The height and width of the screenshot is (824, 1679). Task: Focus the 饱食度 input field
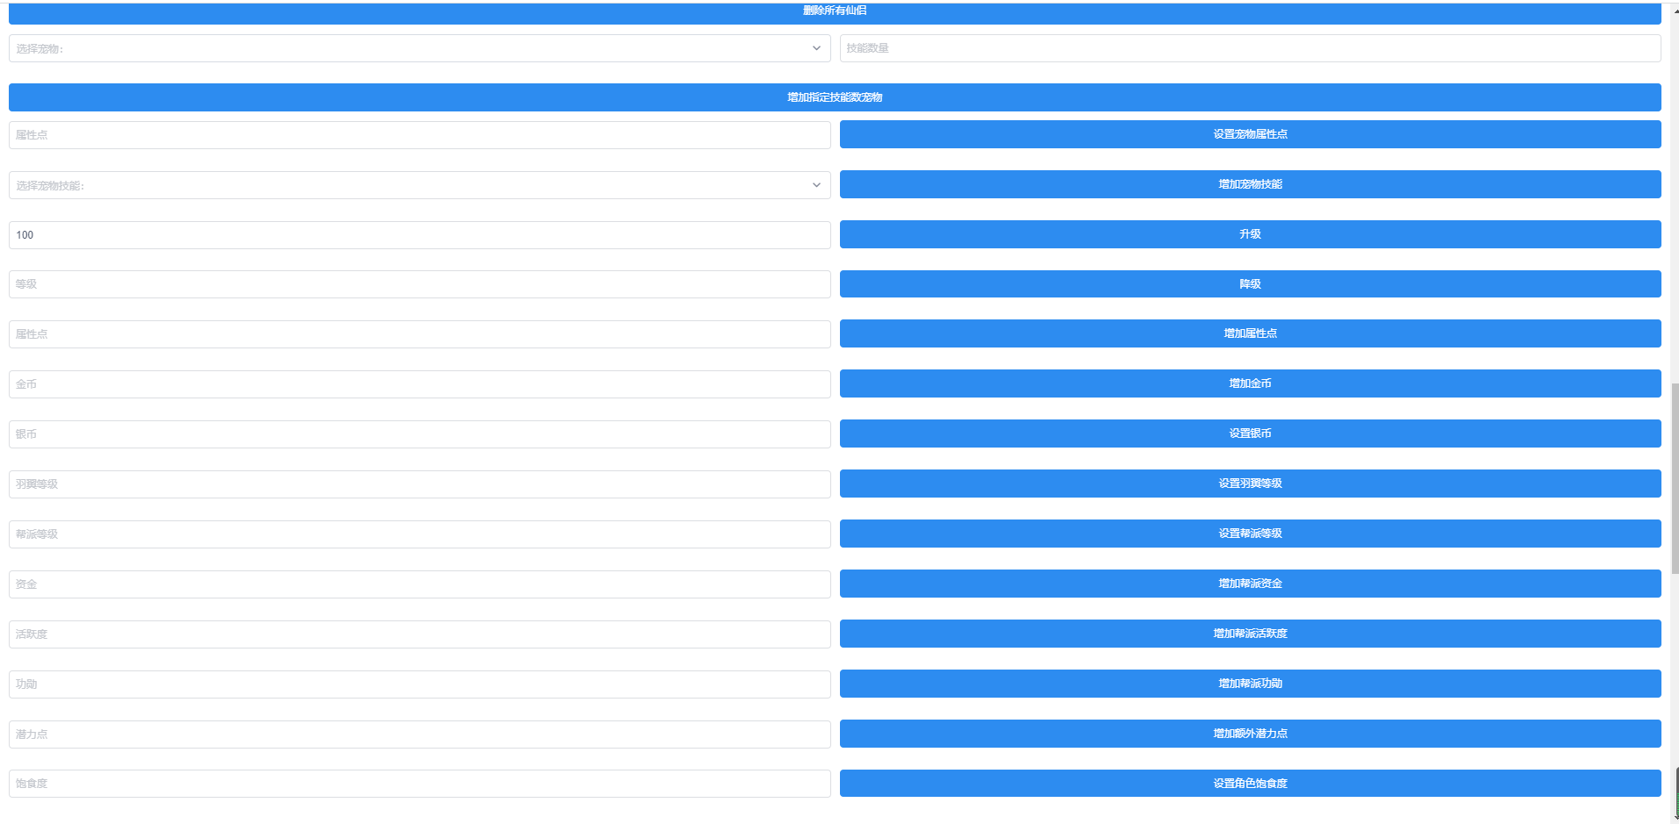pos(420,784)
